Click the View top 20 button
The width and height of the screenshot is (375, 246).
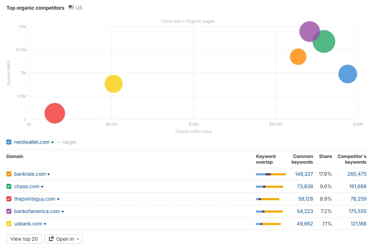pos(24,239)
